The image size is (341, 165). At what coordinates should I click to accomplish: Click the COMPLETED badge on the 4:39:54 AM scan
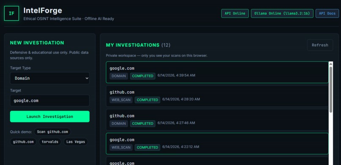[143, 76]
